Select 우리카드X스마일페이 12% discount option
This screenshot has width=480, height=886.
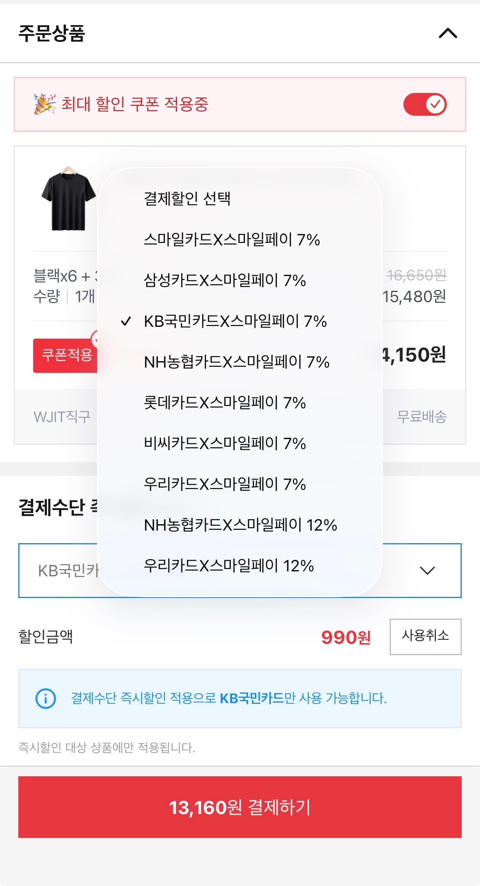(230, 567)
